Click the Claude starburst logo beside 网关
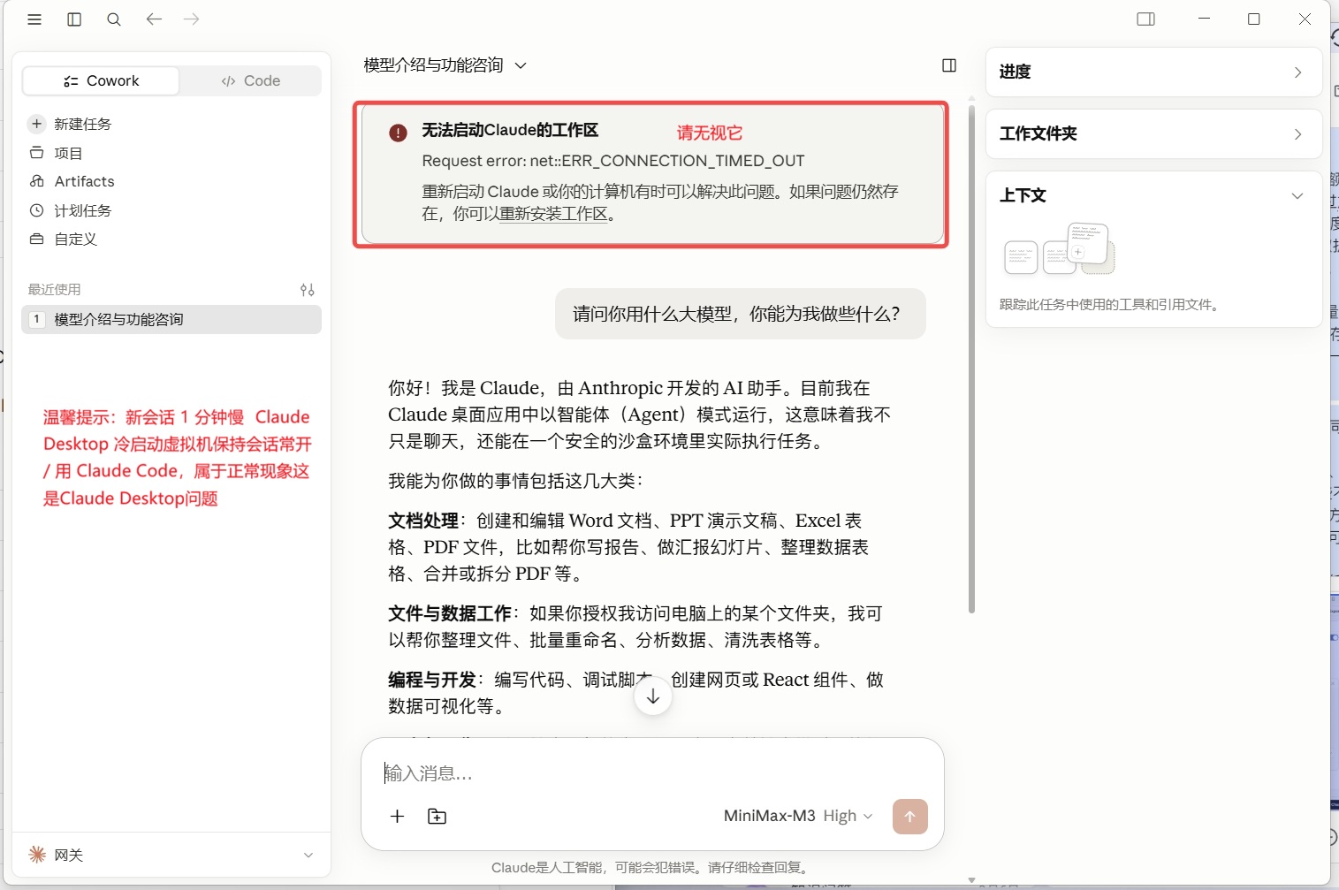 click(37, 854)
